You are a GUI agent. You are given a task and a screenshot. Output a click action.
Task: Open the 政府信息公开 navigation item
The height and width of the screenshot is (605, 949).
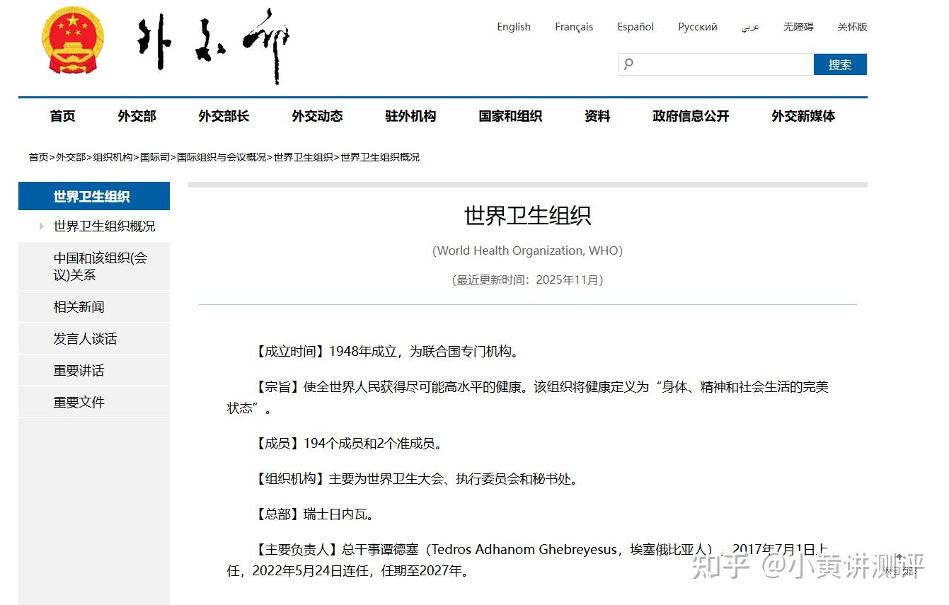[691, 116]
